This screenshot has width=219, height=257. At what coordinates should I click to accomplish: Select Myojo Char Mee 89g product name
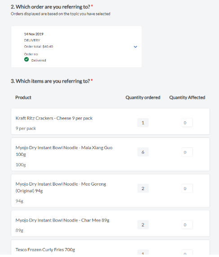point(62,220)
